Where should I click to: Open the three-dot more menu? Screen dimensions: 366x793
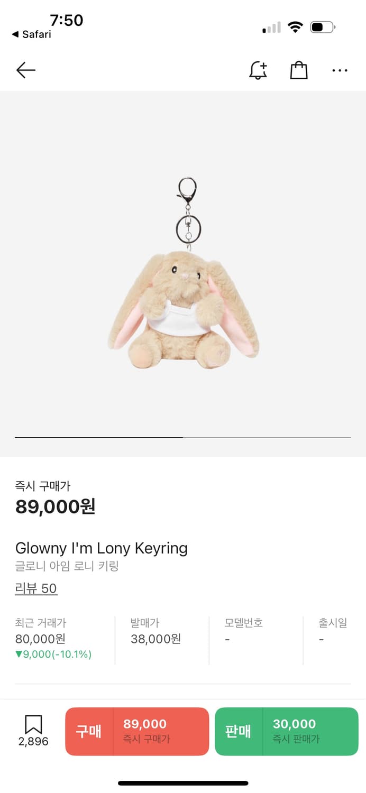[340, 70]
